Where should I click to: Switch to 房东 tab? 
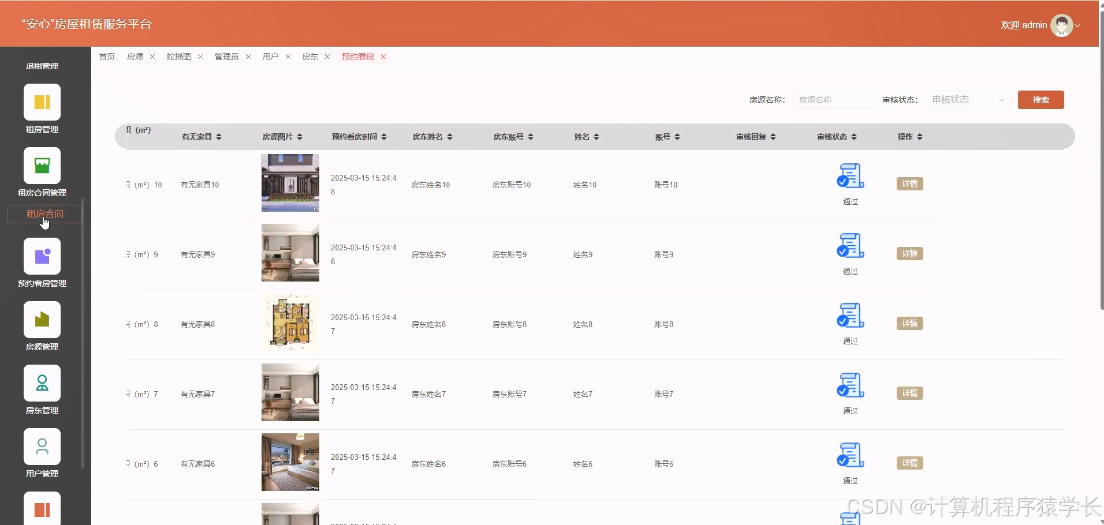(310, 57)
